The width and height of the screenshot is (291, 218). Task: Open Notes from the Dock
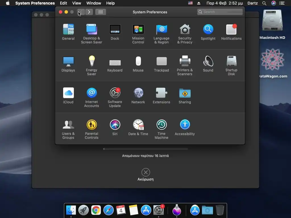[134, 210]
